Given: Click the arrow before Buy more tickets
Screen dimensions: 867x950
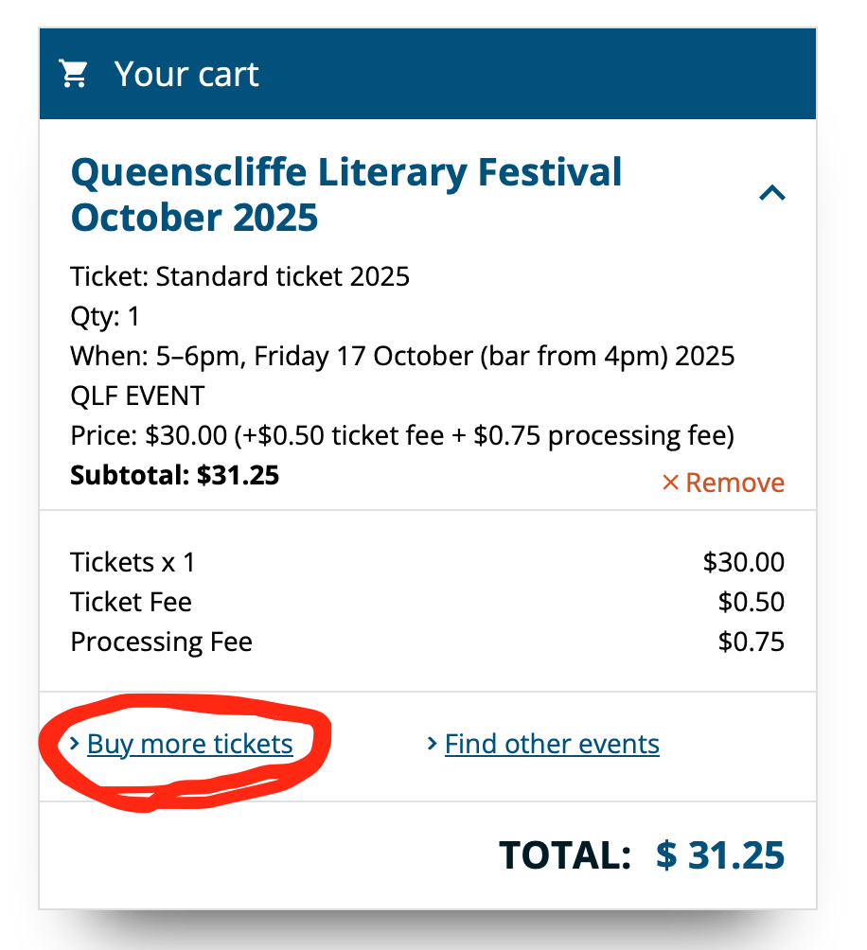Looking at the screenshot, I should [x=75, y=744].
